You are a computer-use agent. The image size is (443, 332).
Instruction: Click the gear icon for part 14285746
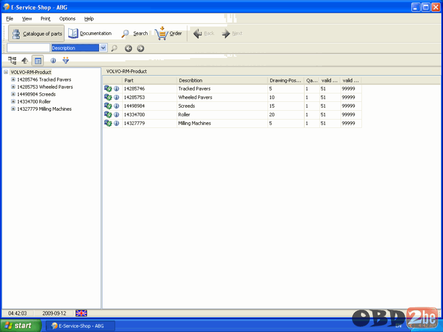(x=108, y=89)
